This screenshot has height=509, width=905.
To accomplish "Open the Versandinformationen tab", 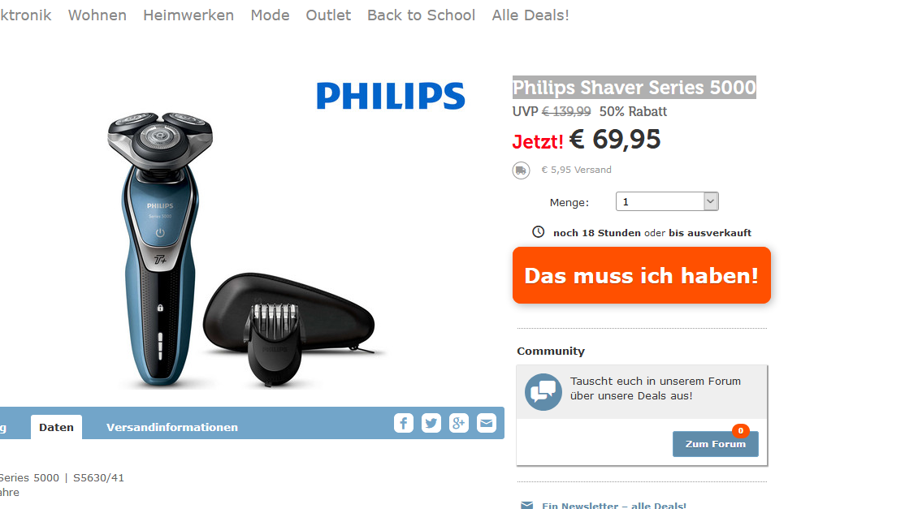I will (x=172, y=427).
